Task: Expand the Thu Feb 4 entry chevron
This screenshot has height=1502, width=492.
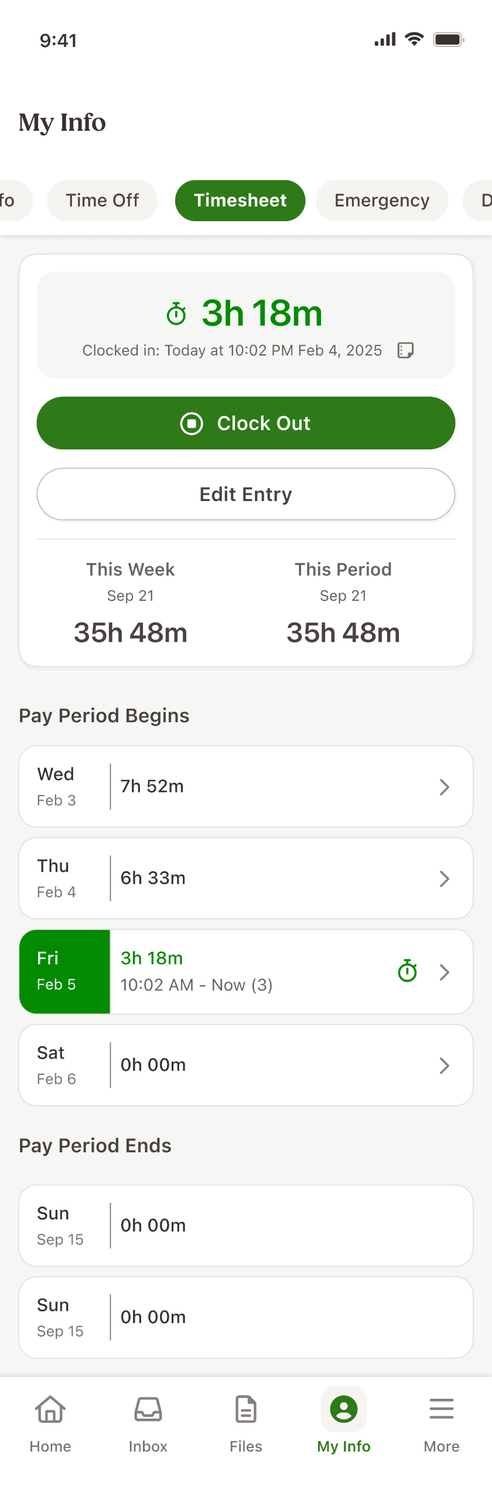Action: [445, 878]
